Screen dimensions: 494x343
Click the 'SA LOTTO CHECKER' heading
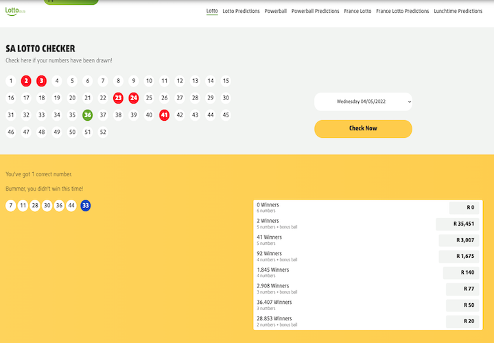click(40, 49)
